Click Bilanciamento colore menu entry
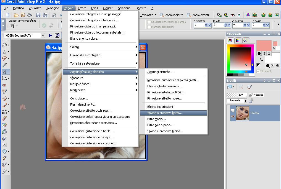 click(100, 39)
